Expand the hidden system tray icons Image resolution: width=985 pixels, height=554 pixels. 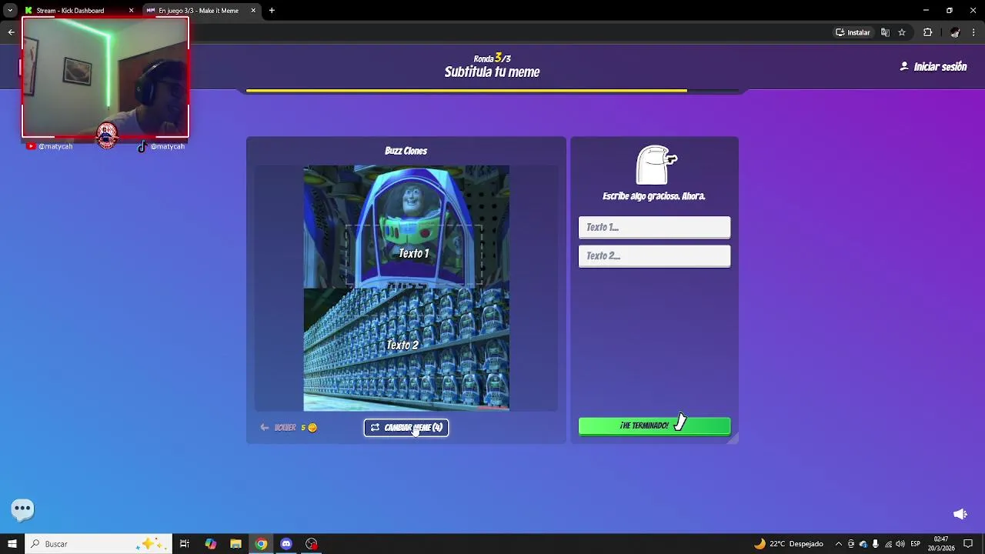click(839, 544)
